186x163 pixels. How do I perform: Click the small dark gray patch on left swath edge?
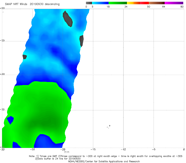(x=25, y=57)
